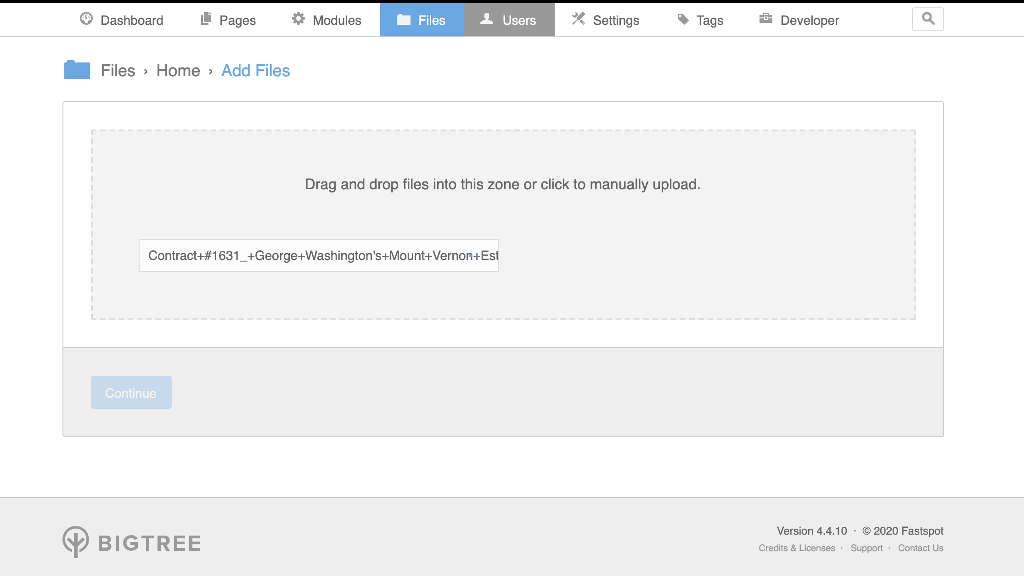Open the Settings menu item

click(x=606, y=20)
